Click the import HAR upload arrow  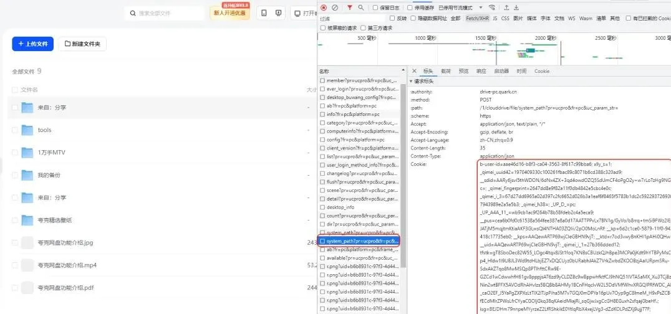pos(505,7)
